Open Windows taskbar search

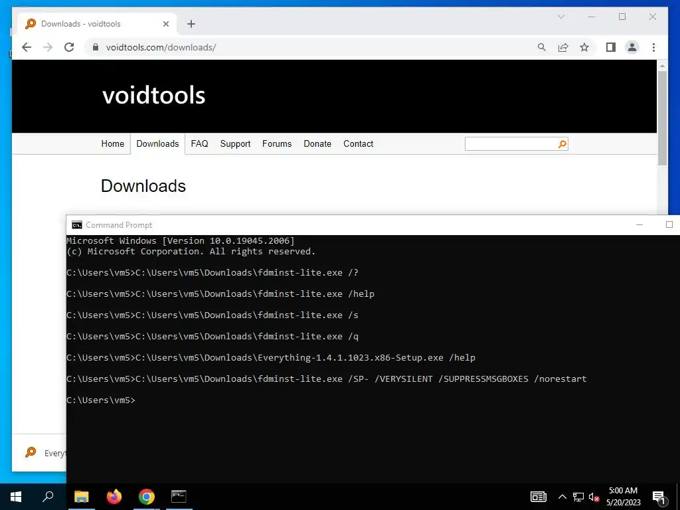click(x=48, y=497)
